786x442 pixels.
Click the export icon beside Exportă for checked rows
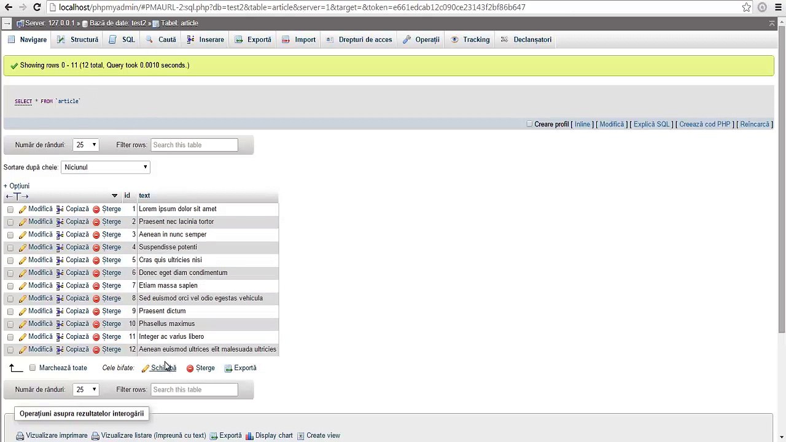(x=228, y=368)
